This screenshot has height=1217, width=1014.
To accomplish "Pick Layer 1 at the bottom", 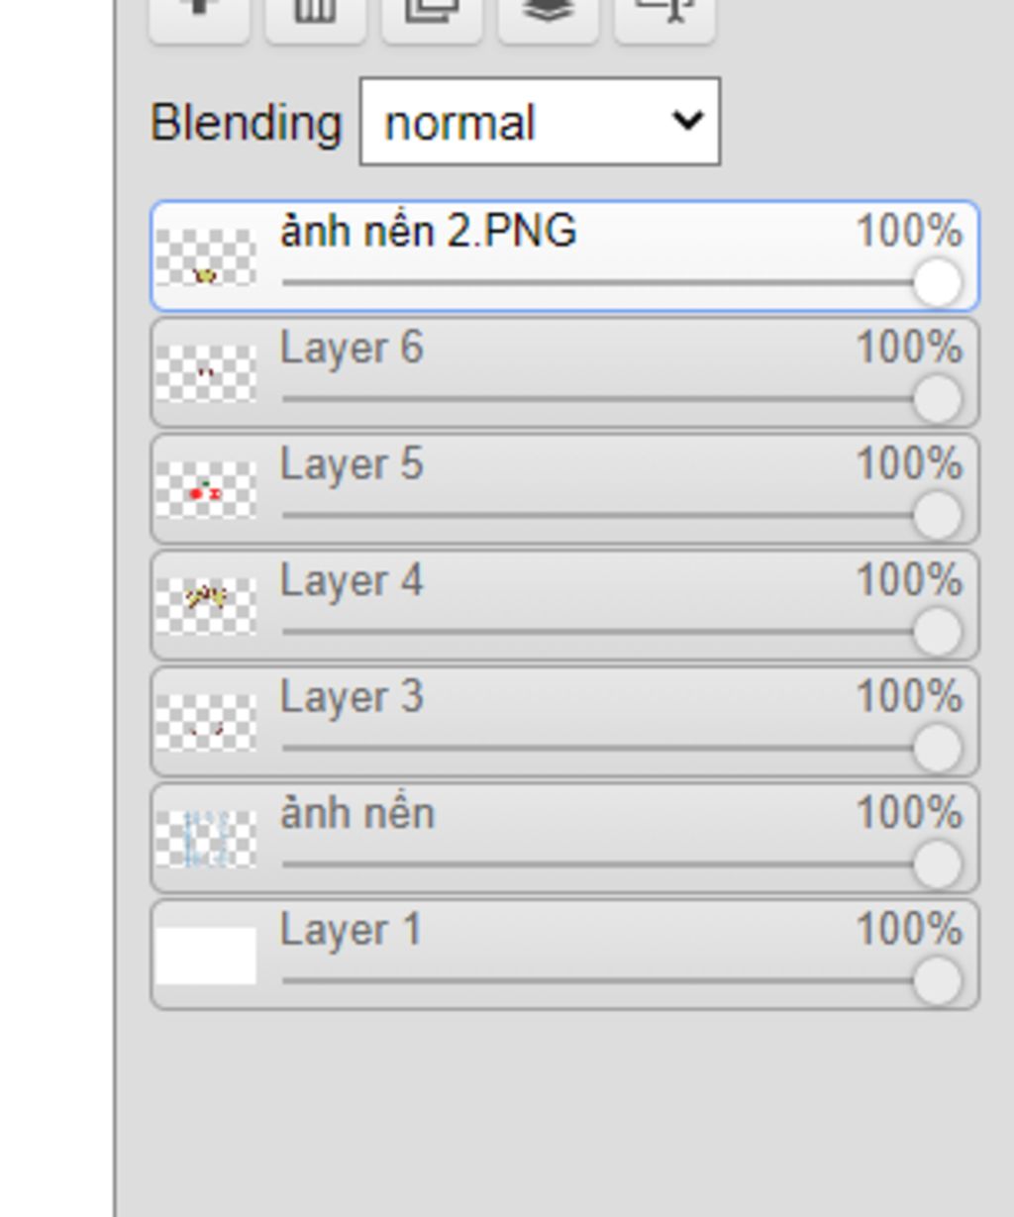I will 564,955.
